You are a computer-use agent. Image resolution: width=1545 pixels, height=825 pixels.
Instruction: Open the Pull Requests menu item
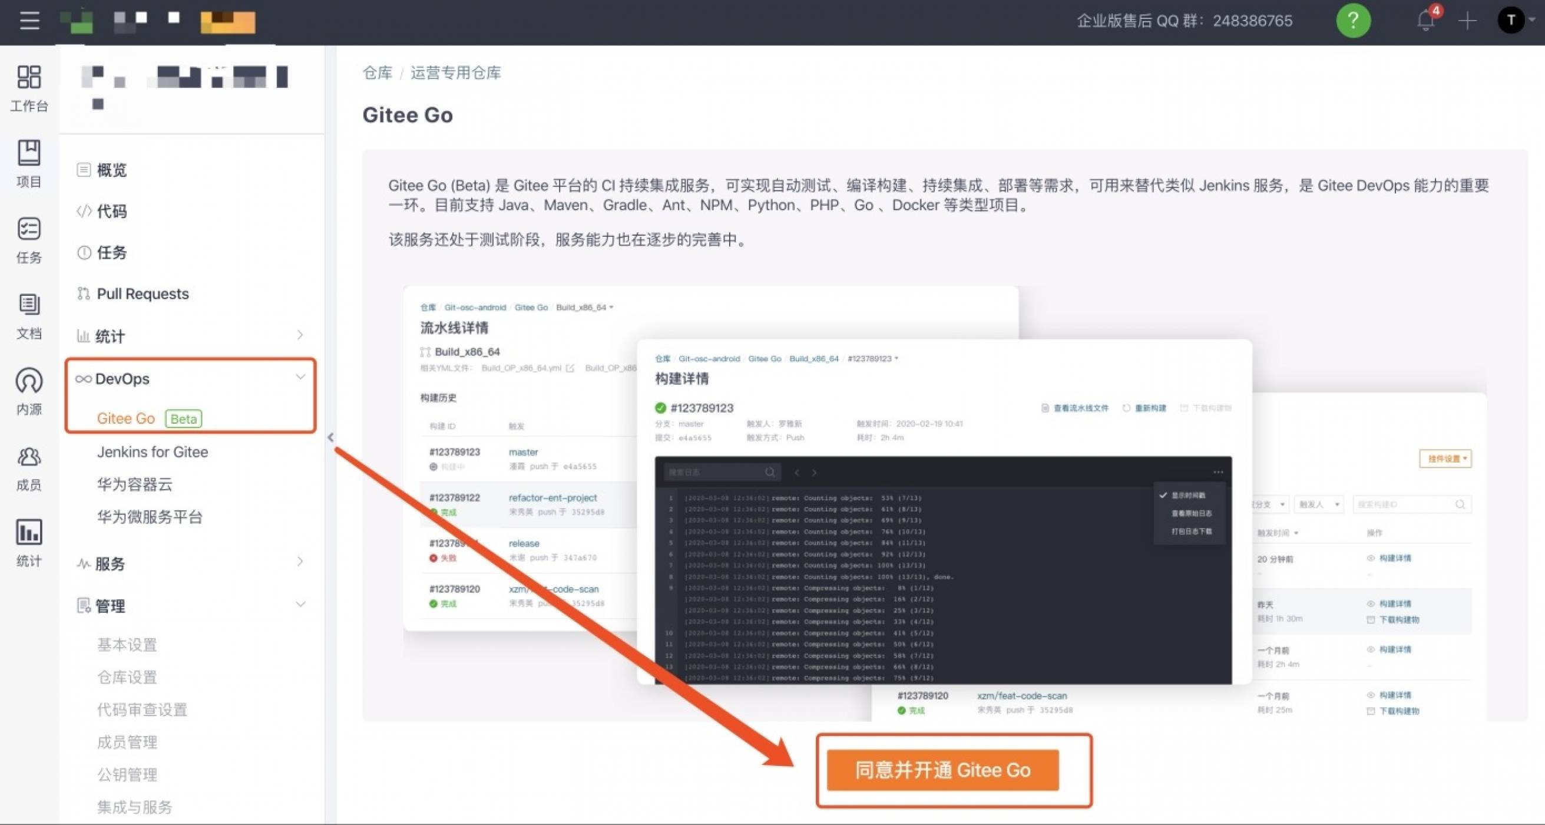[143, 293]
